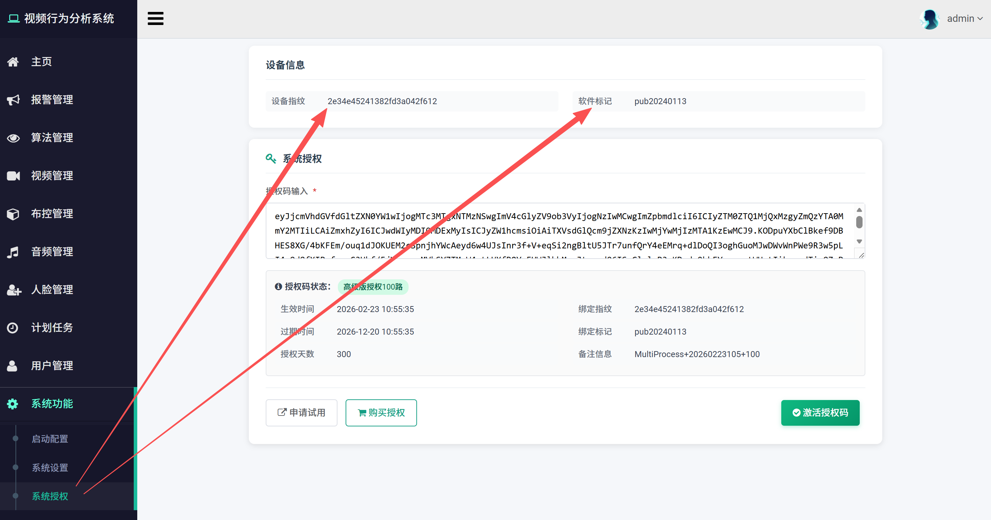This screenshot has width=991, height=520.
Task: Open 算法管理 menu
Action: click(x=69, y=138)
